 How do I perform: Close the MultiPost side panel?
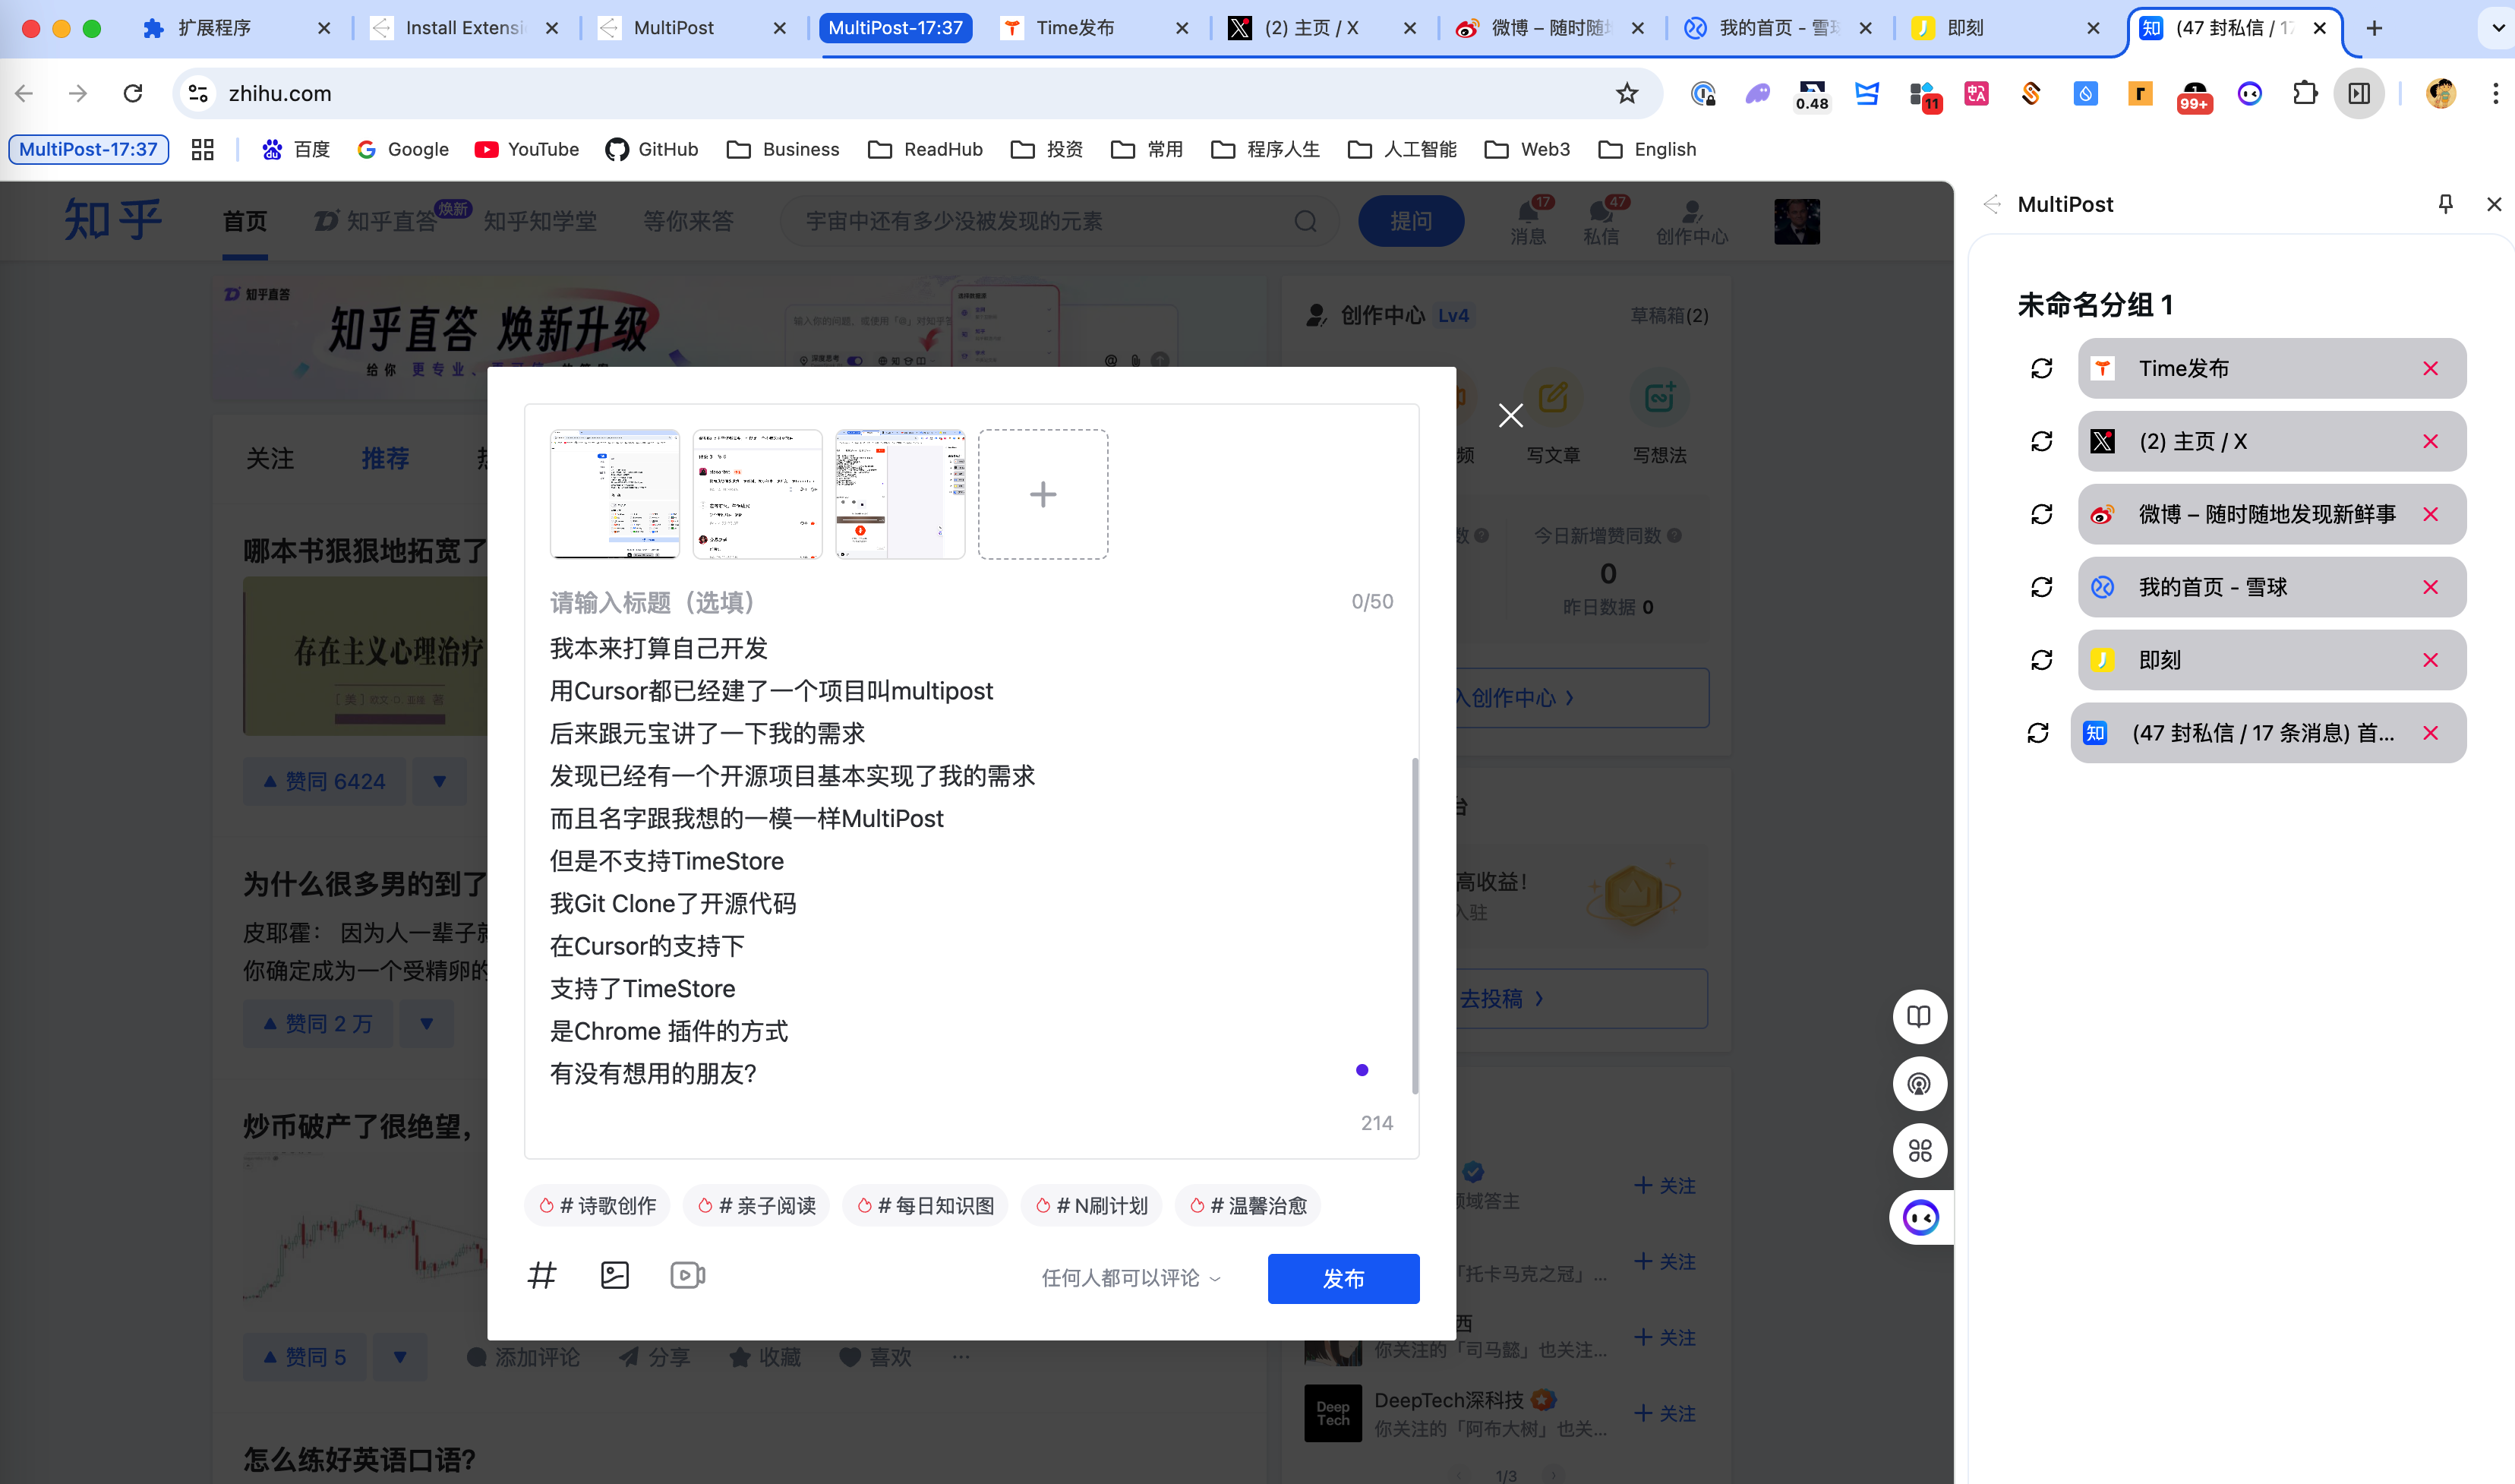click(2494, 204)
